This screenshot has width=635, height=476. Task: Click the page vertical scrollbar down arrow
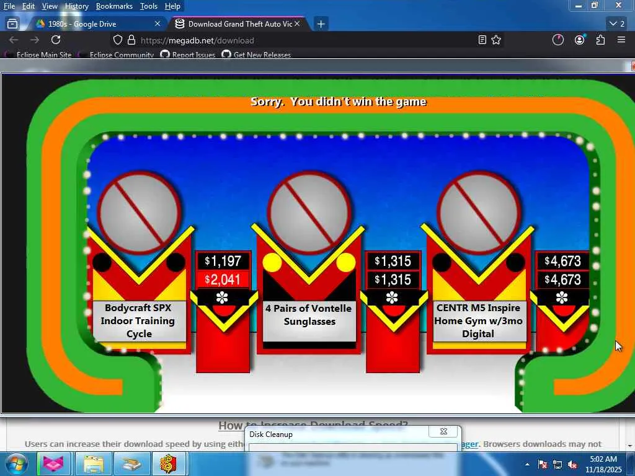631,446
